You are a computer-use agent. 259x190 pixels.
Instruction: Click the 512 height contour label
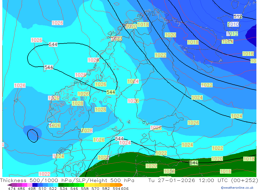(x=238, y=16)
